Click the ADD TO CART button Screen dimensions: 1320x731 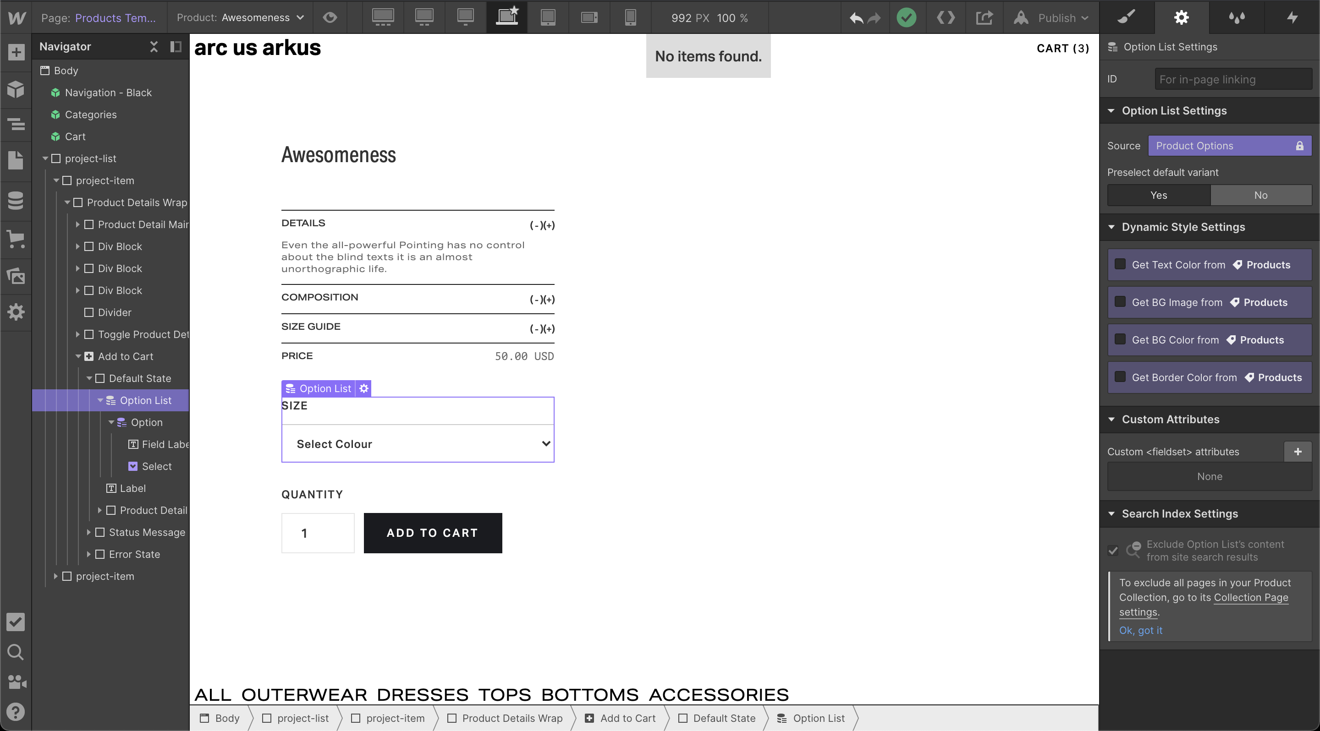(x=433, y=533)
